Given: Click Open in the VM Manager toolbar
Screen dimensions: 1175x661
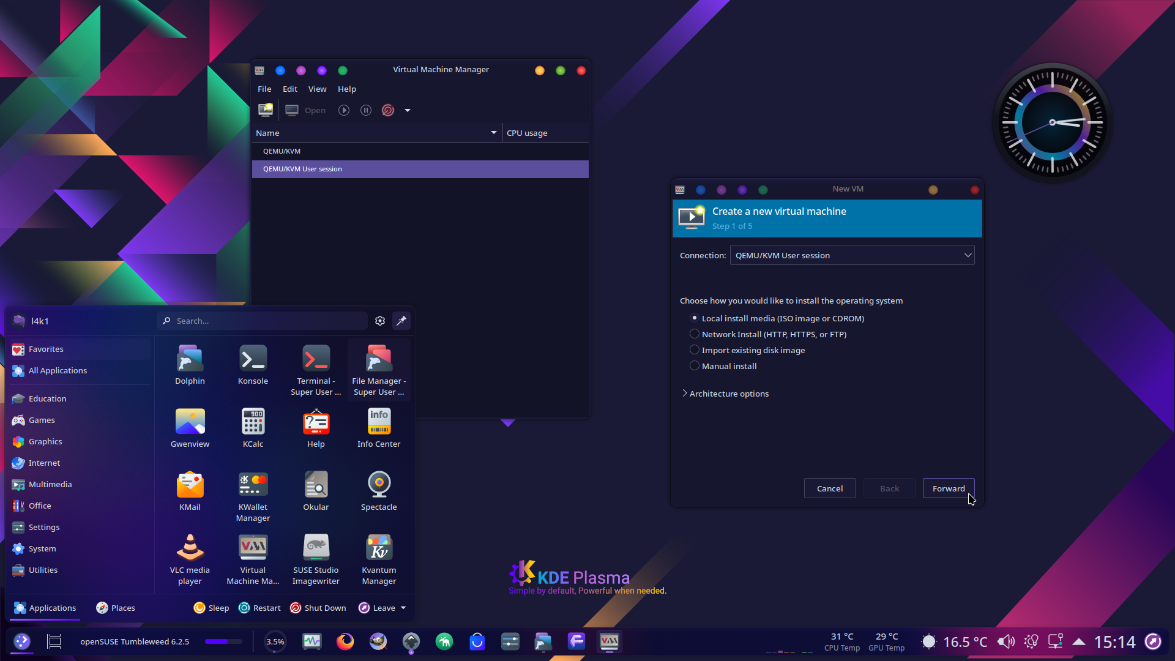Looking at the screenshot, I should (x=306, y=110).
